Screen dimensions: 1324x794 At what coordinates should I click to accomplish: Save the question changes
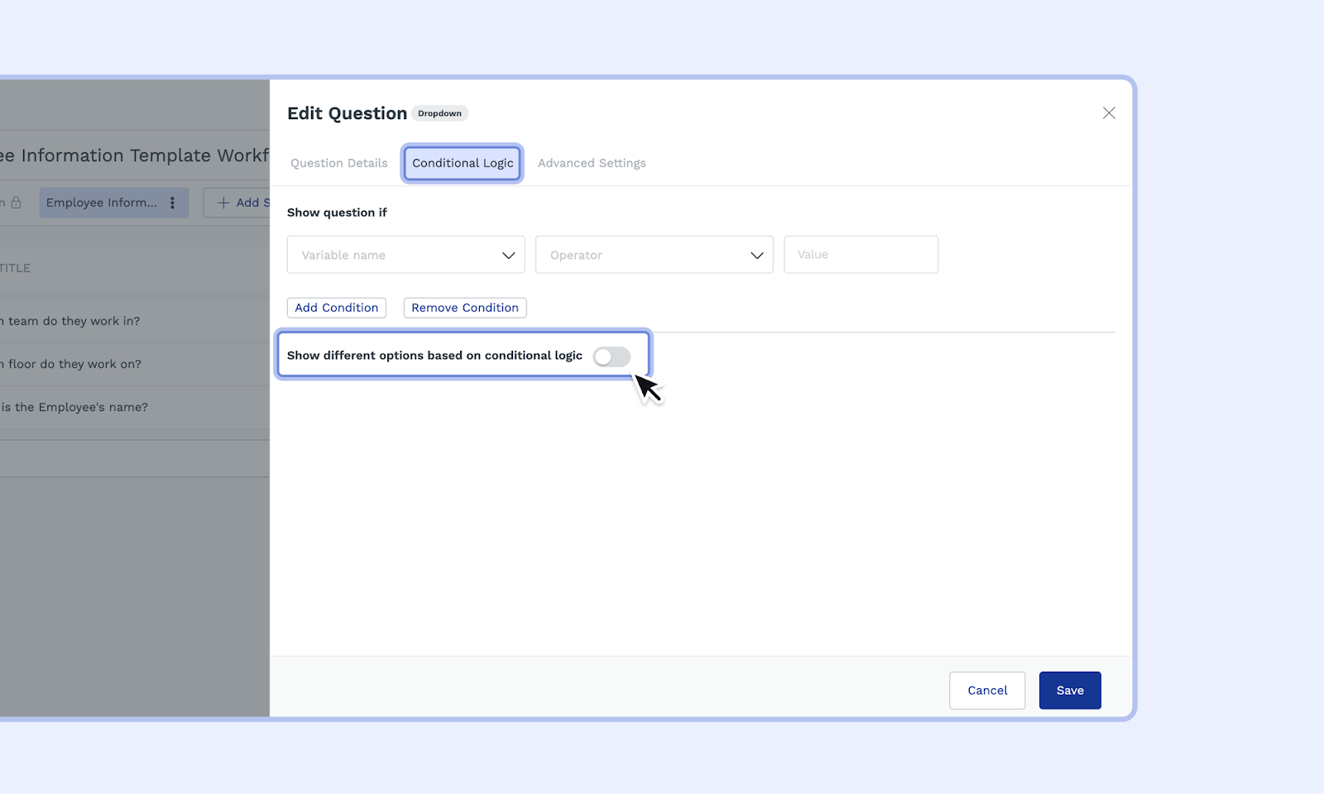[1069, 691]
